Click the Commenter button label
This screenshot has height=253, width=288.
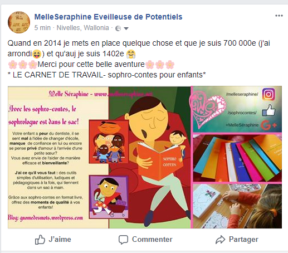152,240
